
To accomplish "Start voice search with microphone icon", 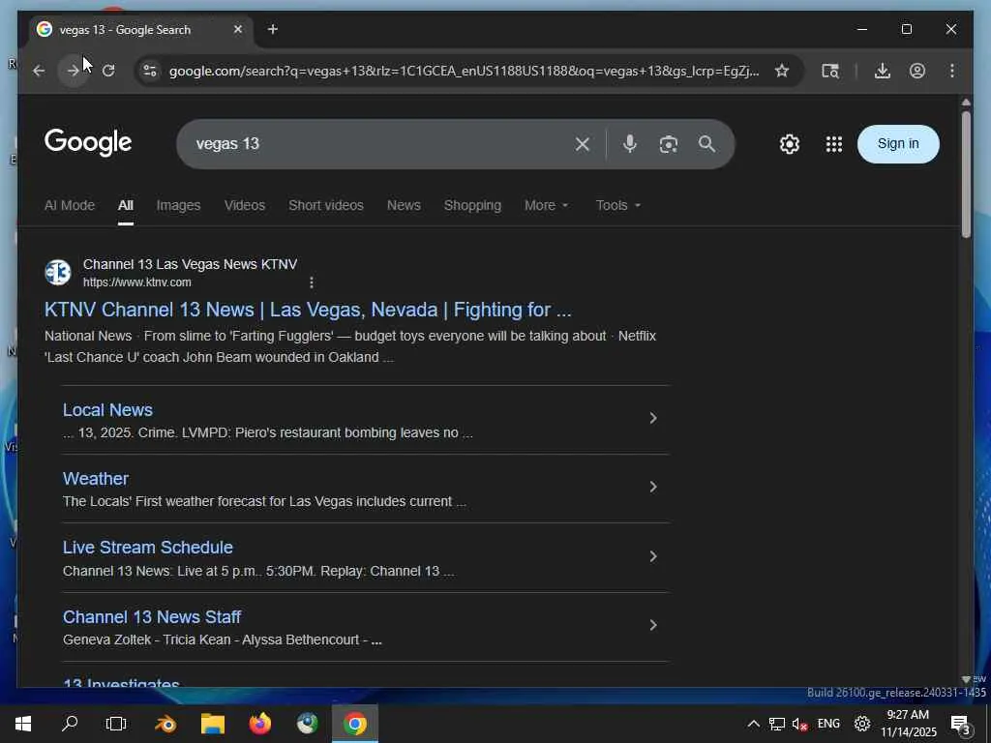I will pos(629,144).
